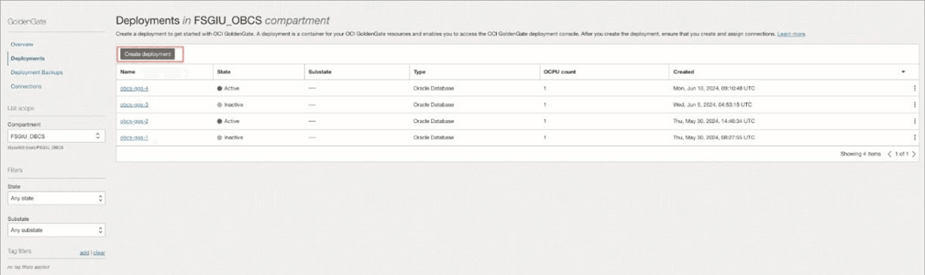Expand the Substate filter dropdown
This screenshot has width=925, height=275.
[x=56, y=230]
